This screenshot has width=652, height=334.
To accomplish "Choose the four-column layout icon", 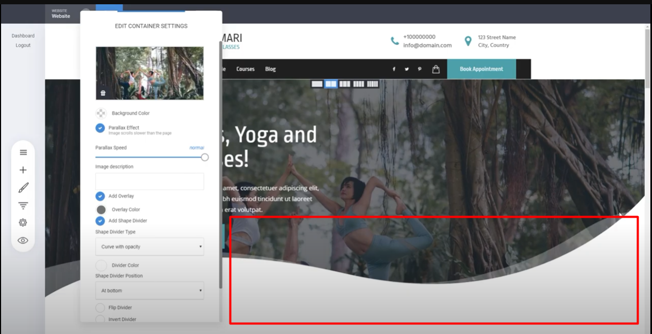I will point(359,84).
